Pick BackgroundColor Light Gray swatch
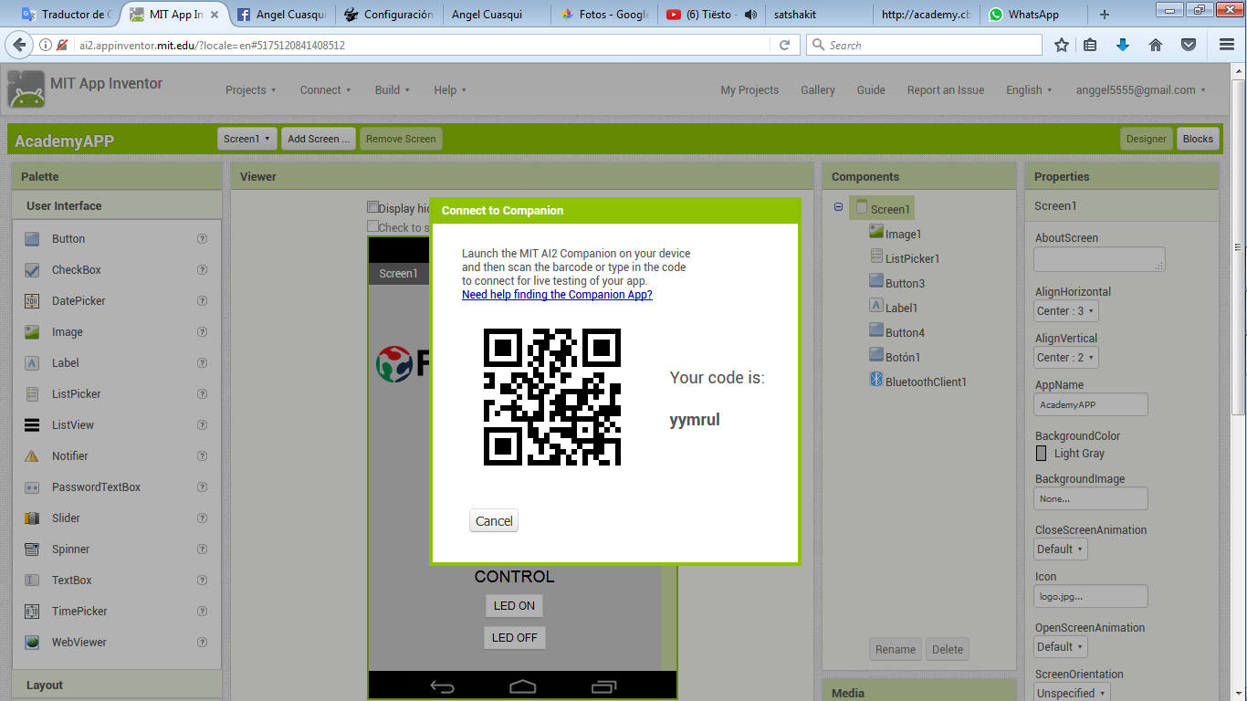 pos(1042,453)
